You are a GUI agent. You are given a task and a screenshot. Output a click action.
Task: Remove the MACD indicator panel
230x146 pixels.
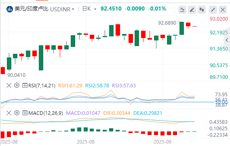click(9, 113)
